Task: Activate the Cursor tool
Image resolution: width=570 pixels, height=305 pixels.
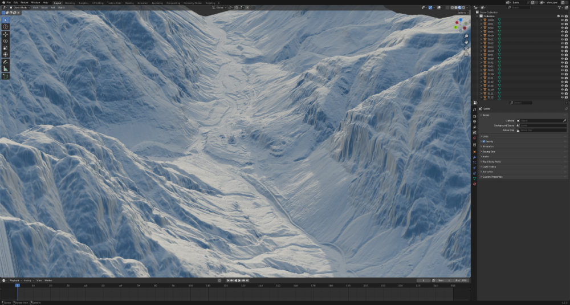Action: (6, 26)
